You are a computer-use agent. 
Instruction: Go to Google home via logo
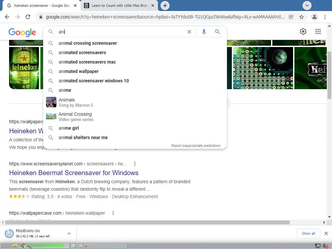(x=22, y=32)
